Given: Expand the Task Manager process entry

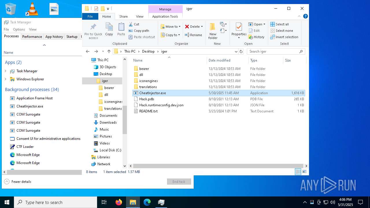Looking at the screenshot, I should pyautogui.click(x=5, y=71).
